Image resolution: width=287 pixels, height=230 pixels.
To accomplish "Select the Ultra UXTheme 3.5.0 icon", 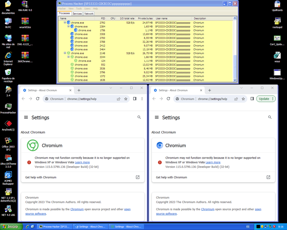I will pos(8,161).
